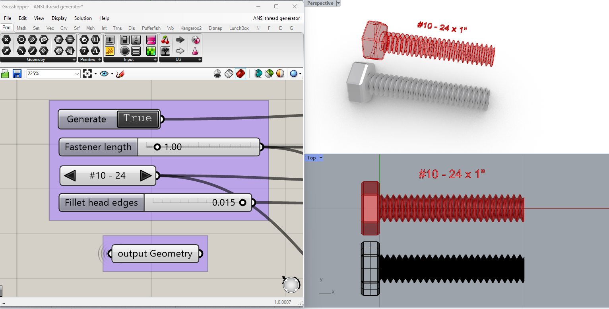Expand the Util panel plus button
This screenshot has height=309, width=609.
pos(200,60)
